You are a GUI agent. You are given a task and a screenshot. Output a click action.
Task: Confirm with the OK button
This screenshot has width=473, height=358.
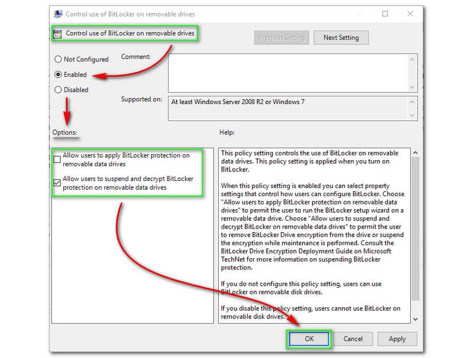point(309,339)
